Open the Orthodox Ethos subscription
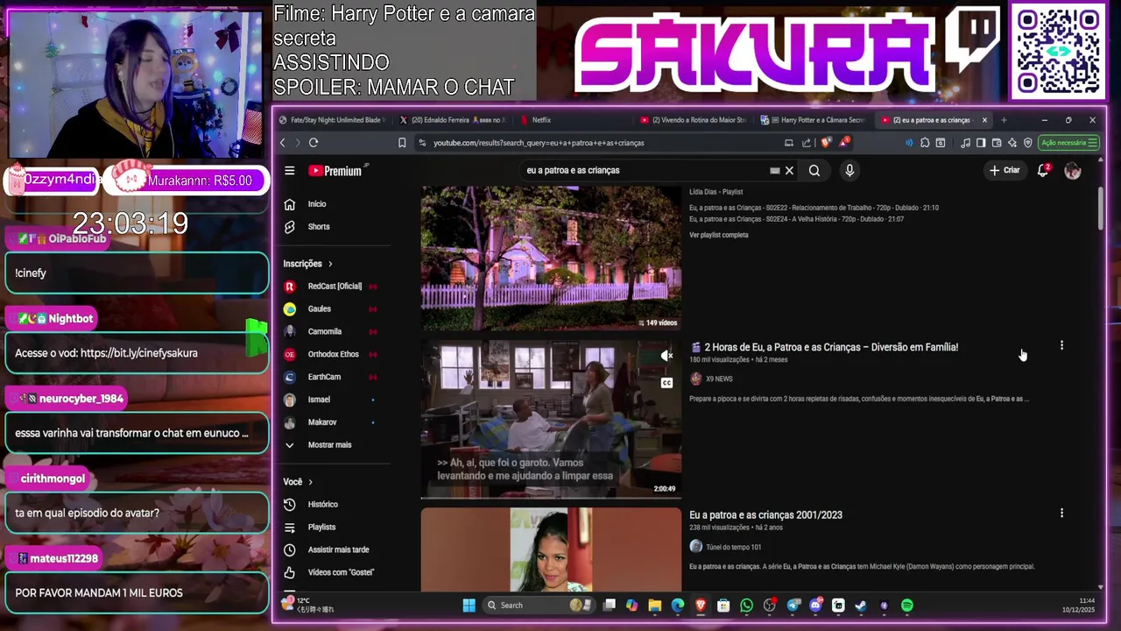Screen dimensions: 1121x631 click(x=333, y=355)
